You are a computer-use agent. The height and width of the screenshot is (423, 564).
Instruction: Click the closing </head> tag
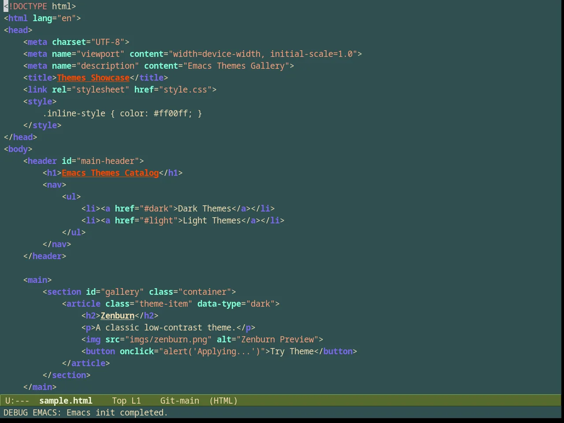pyautogui.click(x=20, y=137)
